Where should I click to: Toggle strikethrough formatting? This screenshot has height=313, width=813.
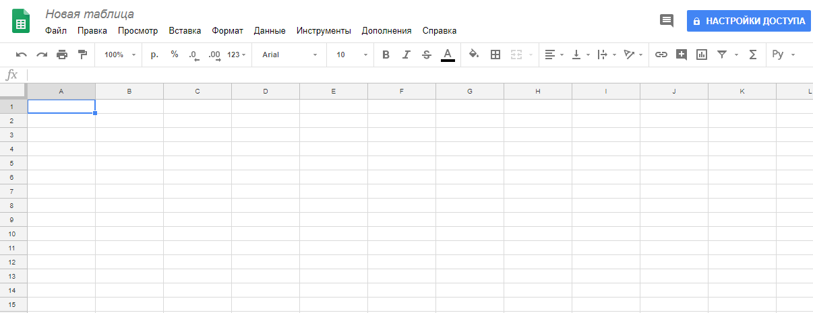click(426, 55)
